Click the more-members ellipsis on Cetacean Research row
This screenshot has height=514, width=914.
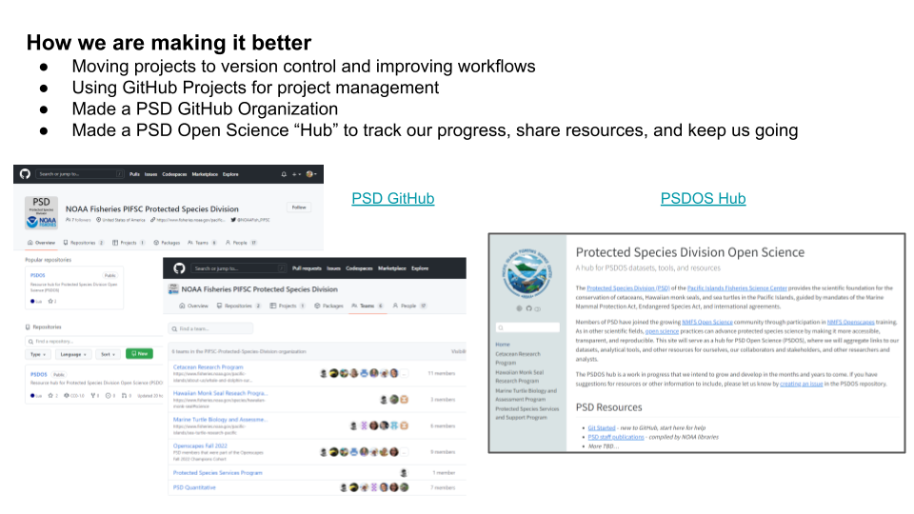point(405,373)
